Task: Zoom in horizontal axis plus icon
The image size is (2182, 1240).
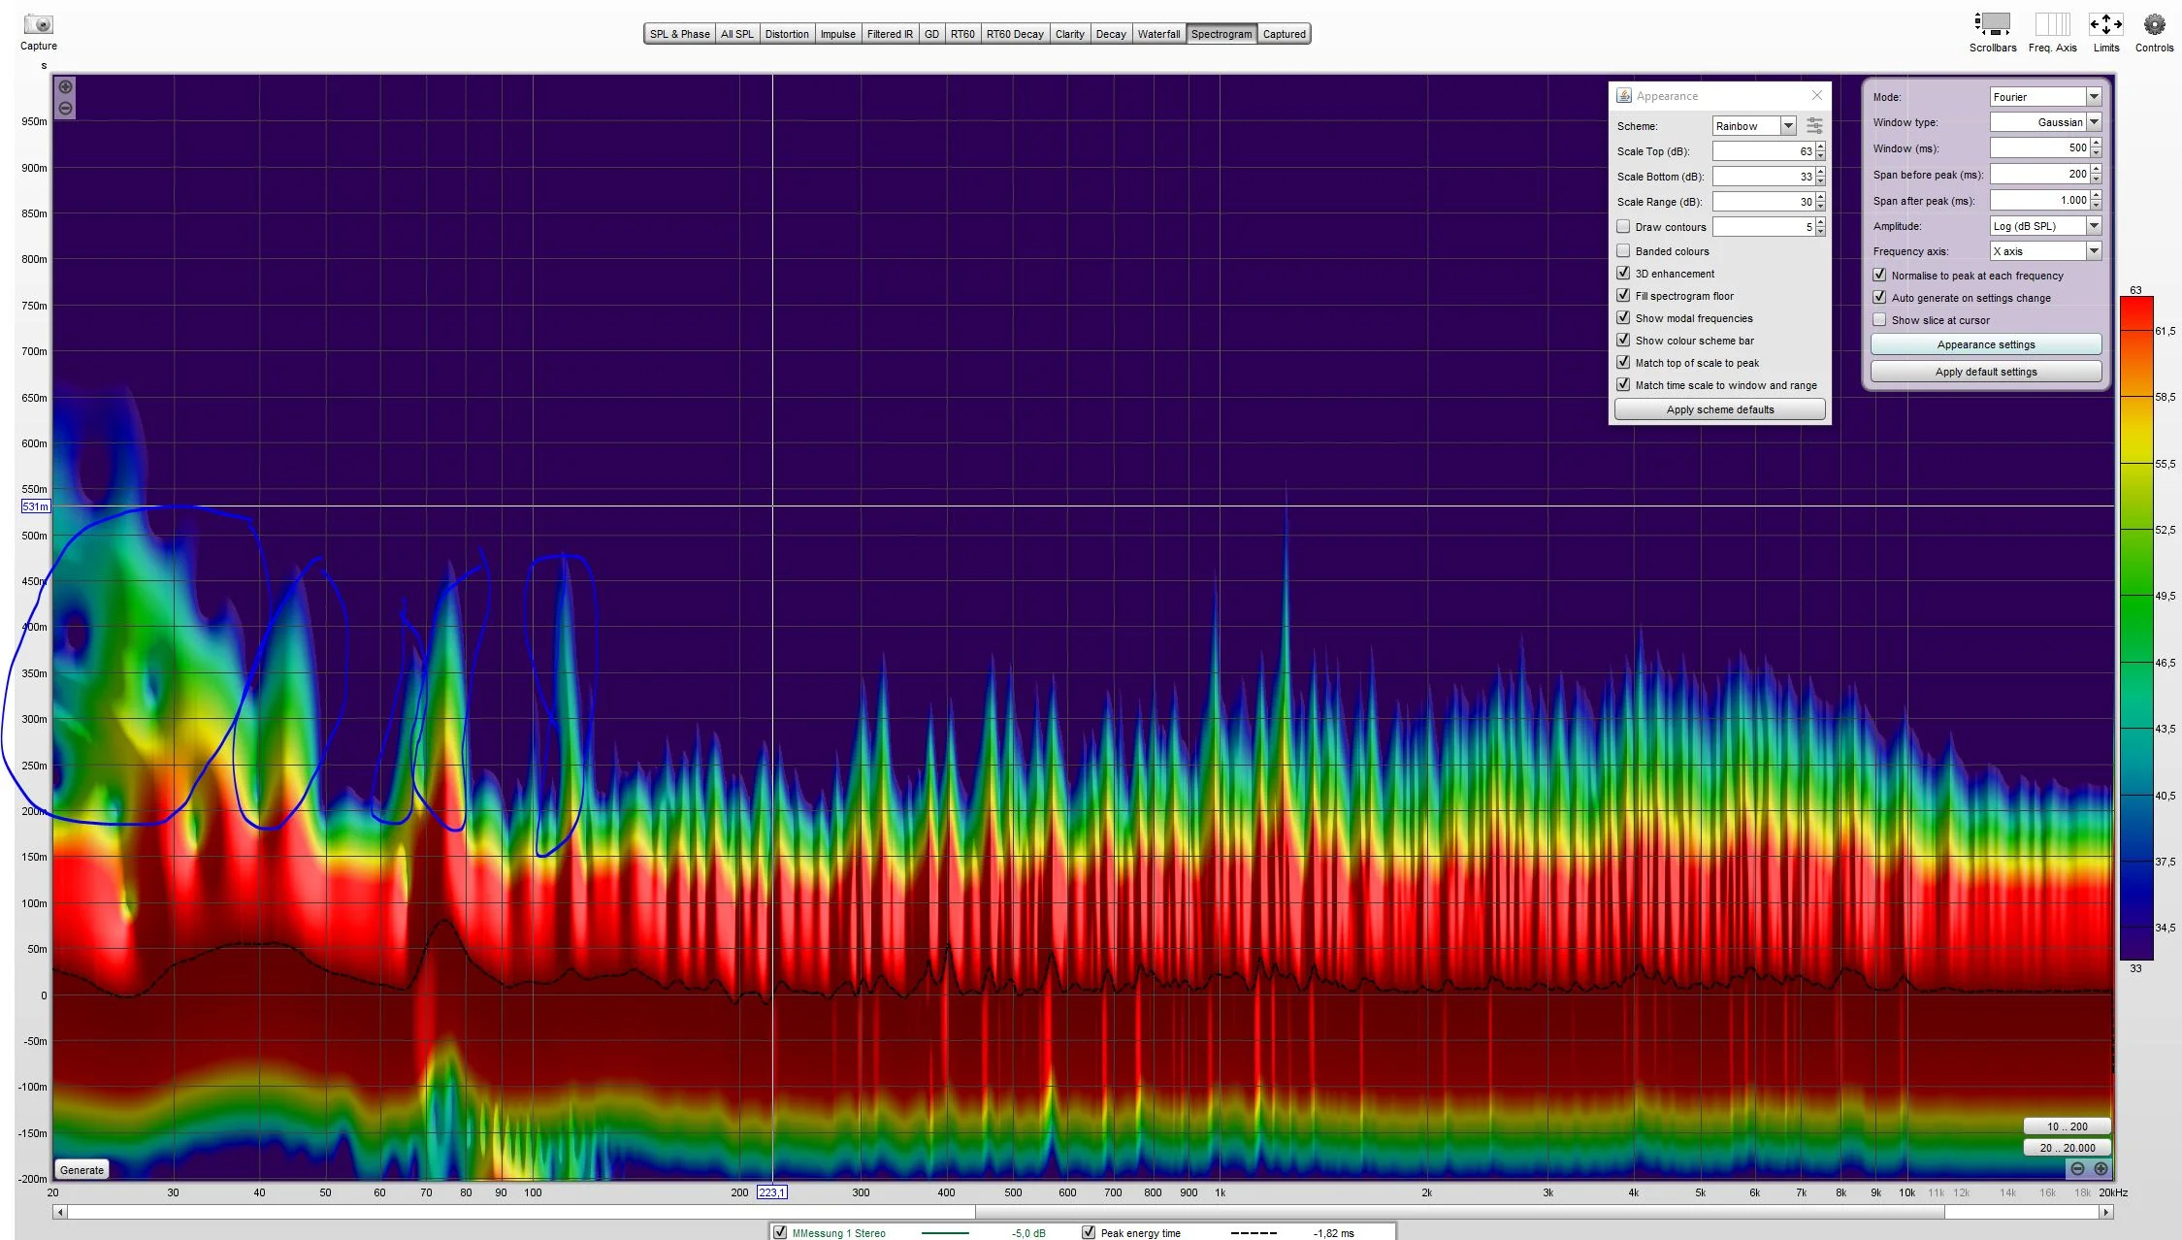Action: click(2101, 1168)
